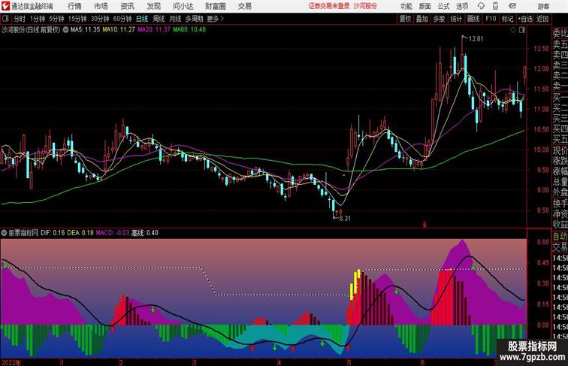Toggle the right info panel icon
568x366 pixels.
click(522, 30)
